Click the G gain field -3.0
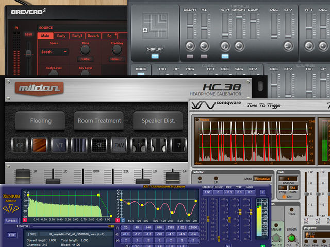This screenshot has height=247, width=330. [x=159, y=234]
